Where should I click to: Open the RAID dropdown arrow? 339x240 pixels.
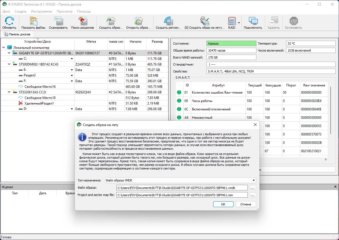pyautogui.click(x=239, y=23)
